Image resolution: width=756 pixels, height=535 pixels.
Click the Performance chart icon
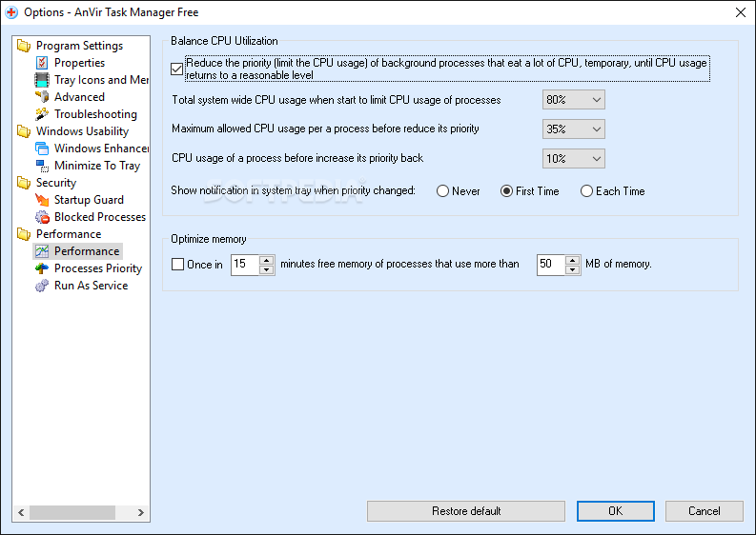coord(42,251)
